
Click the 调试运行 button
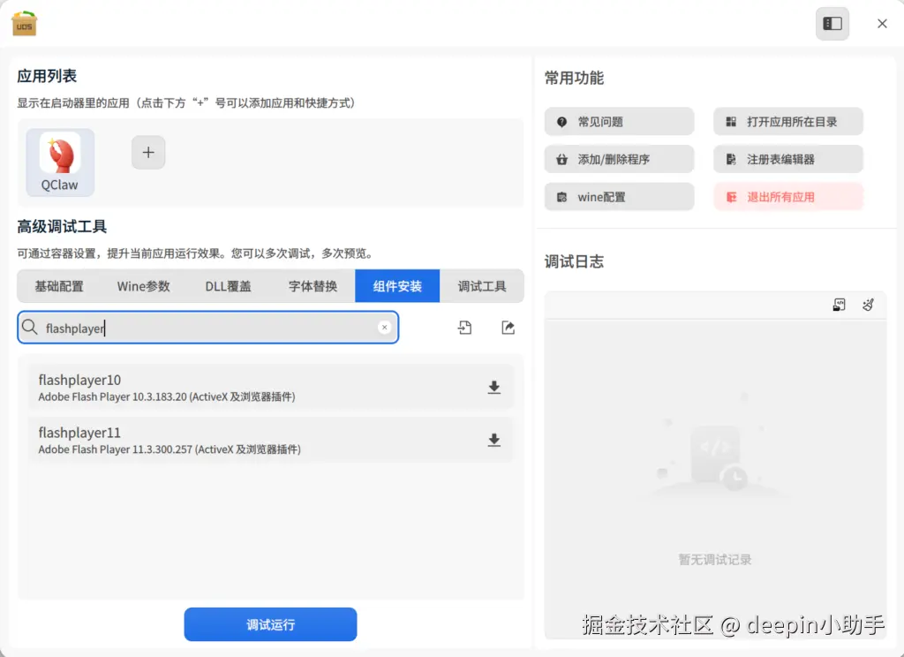[270, 624]
